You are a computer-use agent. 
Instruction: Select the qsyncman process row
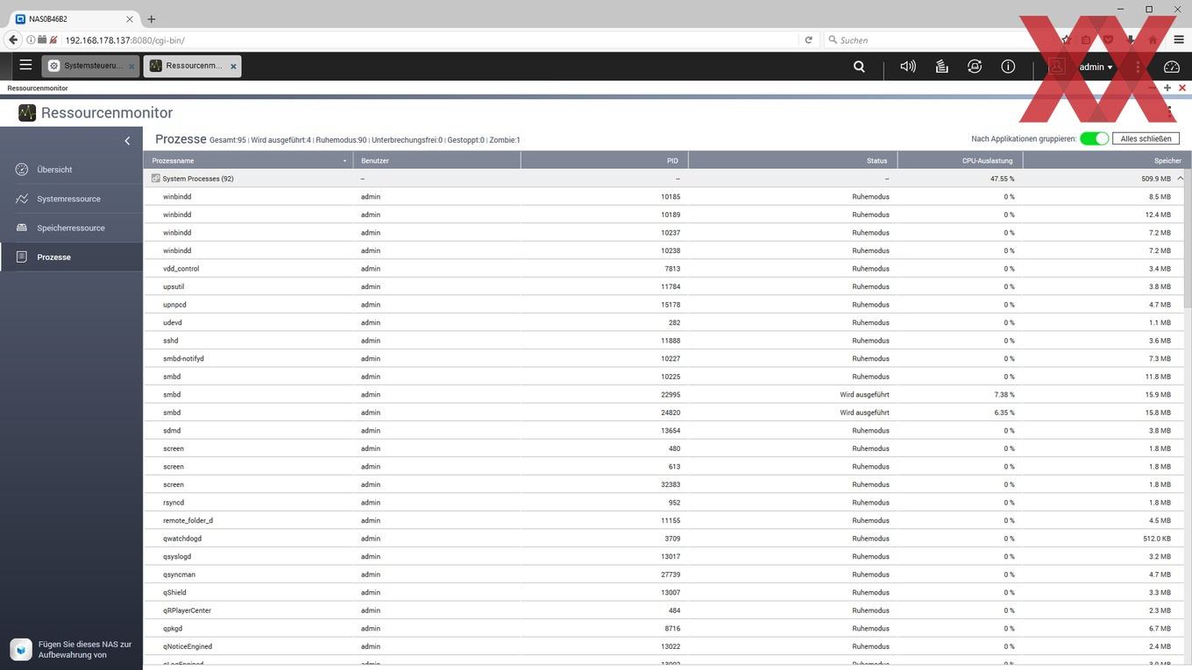tap(663, 575)
